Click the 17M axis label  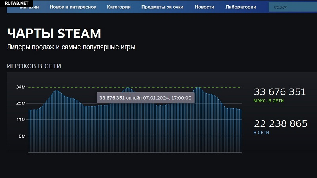21,119
